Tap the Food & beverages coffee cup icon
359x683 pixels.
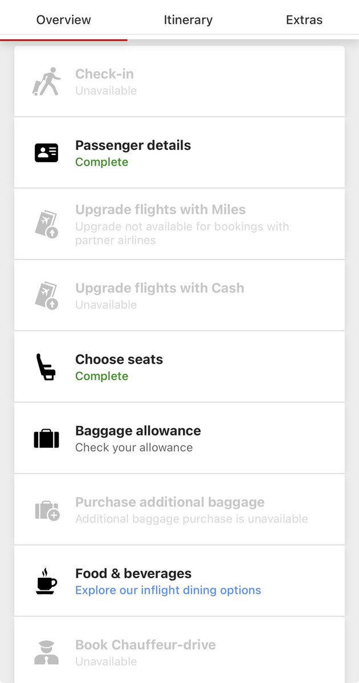tap(46, 581)
